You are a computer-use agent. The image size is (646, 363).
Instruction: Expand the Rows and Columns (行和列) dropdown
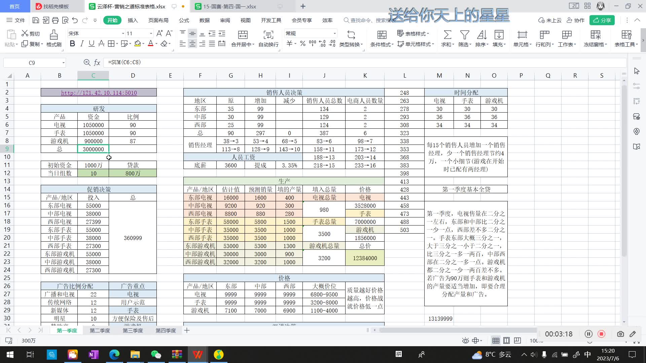[552, 44]
